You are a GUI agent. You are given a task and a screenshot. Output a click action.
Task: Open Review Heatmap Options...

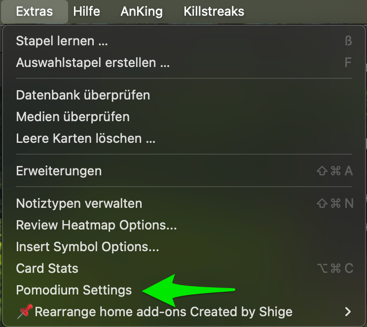pyautogui.click(x=96, y=225)
